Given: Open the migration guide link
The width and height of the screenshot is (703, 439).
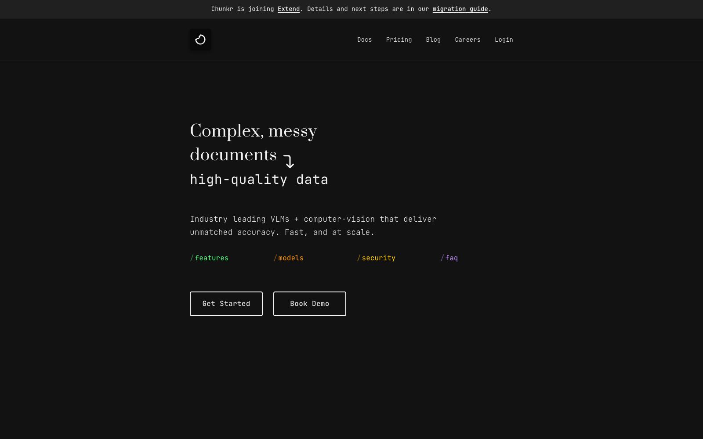Looking at the screenshot, I should pos(460,9).
